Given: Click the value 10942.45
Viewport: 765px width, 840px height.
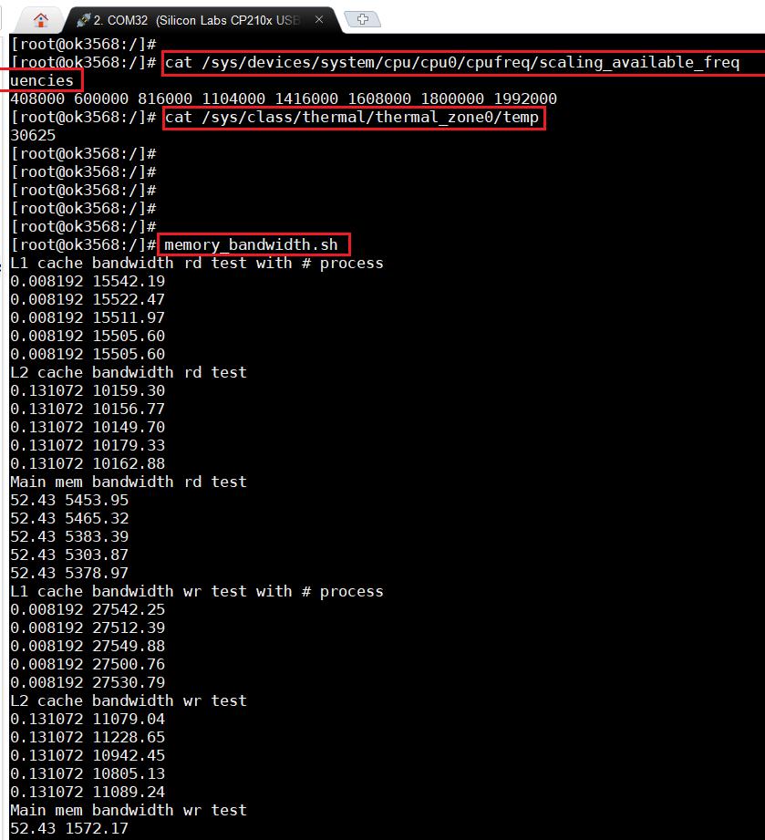Looking at the screenshot, I should [x=129, y=755].
